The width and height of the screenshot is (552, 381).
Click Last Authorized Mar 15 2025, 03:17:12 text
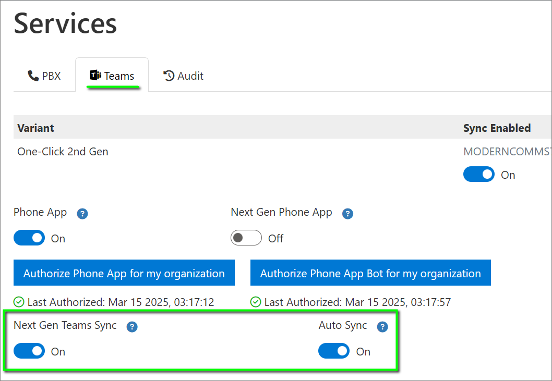click(x=121, y=302)
